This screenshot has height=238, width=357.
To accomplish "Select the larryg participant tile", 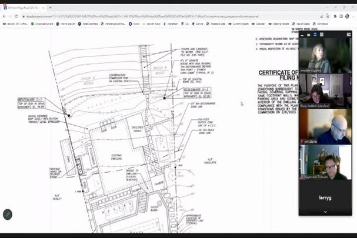I will click(325, 195).
